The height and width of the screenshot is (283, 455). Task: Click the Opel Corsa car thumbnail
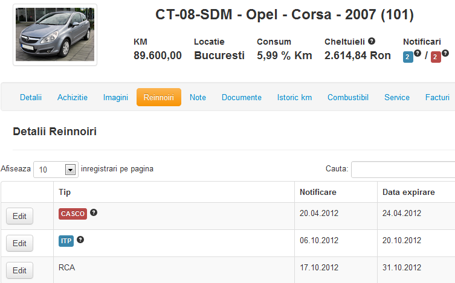coord(55,34)
